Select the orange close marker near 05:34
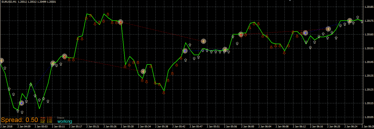Image resolution: width=374 pixels, height=129 pixels. [x=143, y=71]
